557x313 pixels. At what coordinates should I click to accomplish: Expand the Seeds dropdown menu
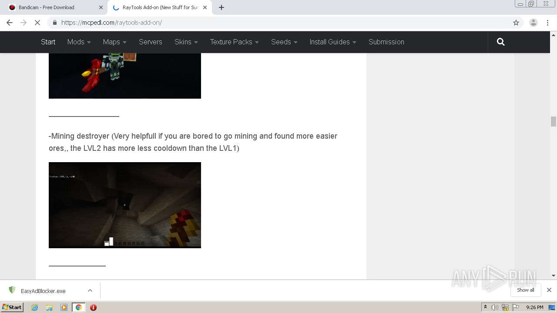284,42
